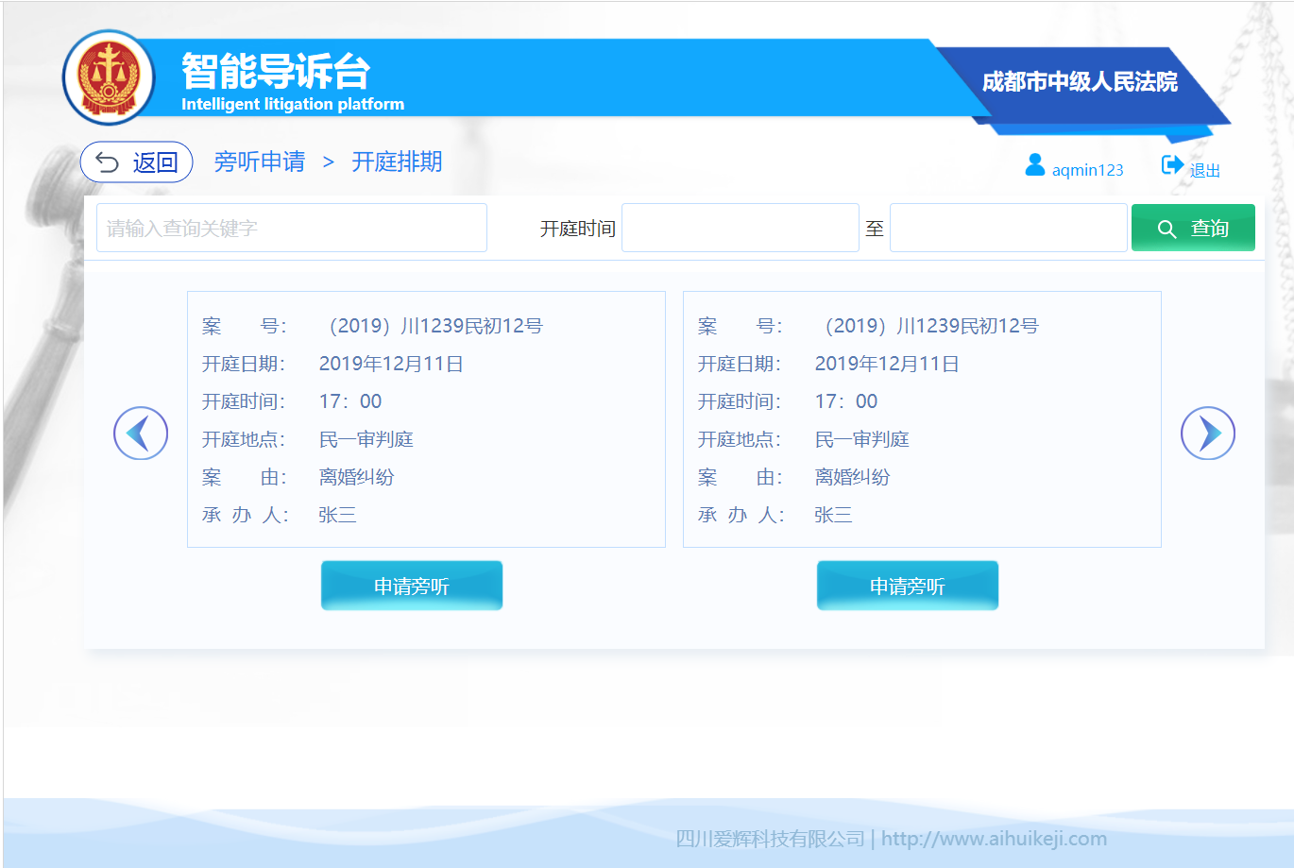1294x868 pixels.
Task: Click the 智能导诉台 platform title
Action: coord(275,71)
